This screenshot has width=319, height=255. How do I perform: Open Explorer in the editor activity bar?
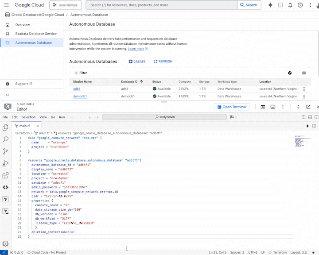tap(6, 127)
